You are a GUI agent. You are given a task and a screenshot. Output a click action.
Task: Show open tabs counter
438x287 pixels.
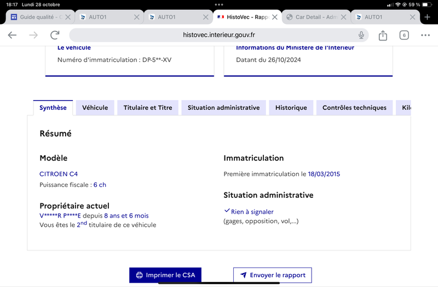click(x=404, y=35)
